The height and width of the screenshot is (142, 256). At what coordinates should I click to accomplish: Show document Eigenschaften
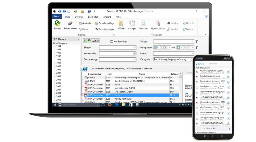[x=158, y=25]
